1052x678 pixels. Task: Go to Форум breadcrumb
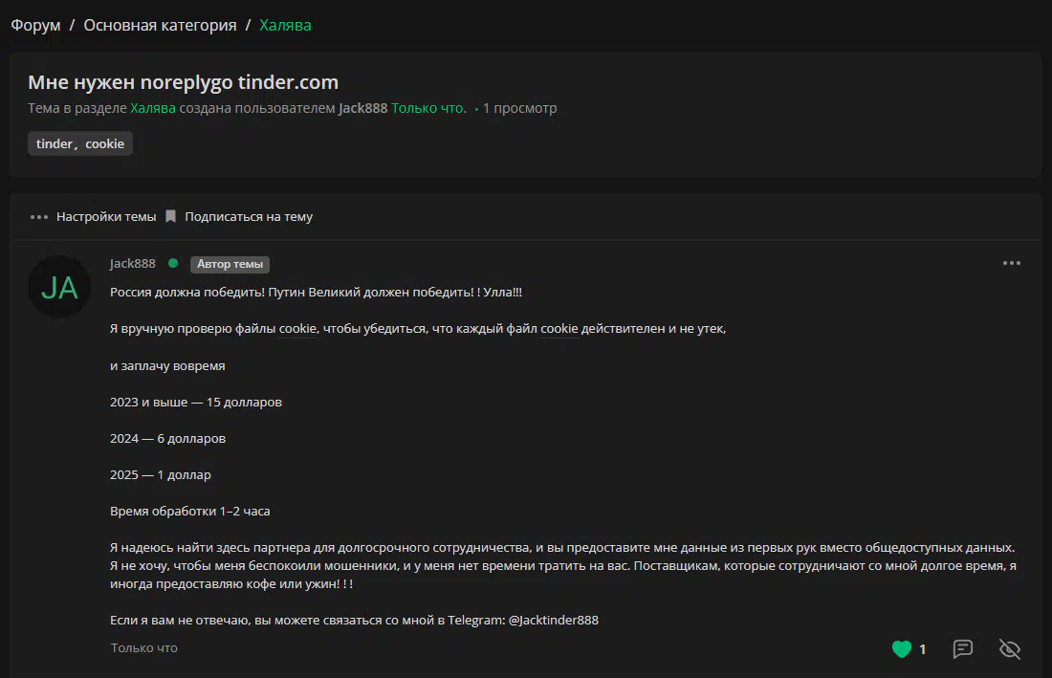coord(35,25)
